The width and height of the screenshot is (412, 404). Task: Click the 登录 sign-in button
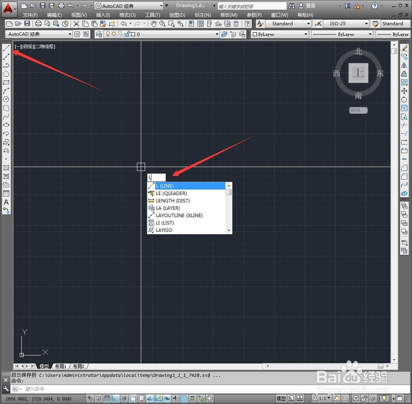307,6
